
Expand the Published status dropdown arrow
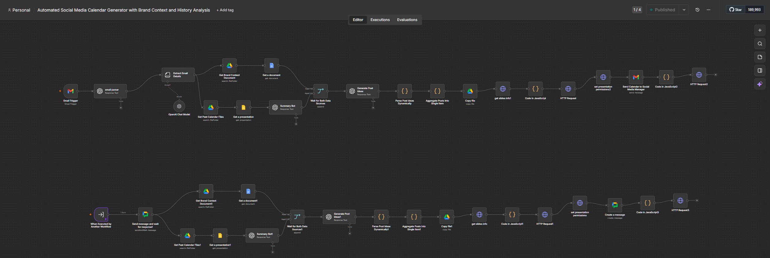(684, 10)
